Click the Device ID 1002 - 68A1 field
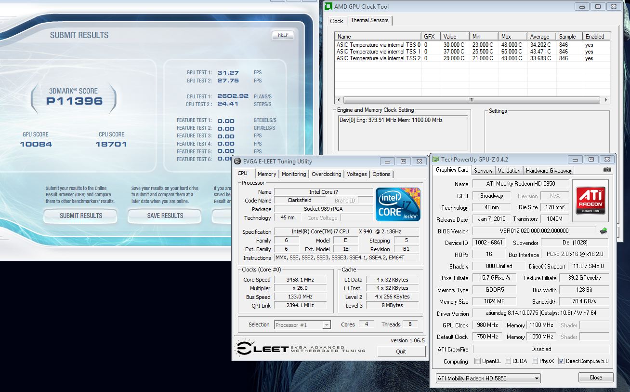This screenshot has width=630, height=392. coord(488,243)
